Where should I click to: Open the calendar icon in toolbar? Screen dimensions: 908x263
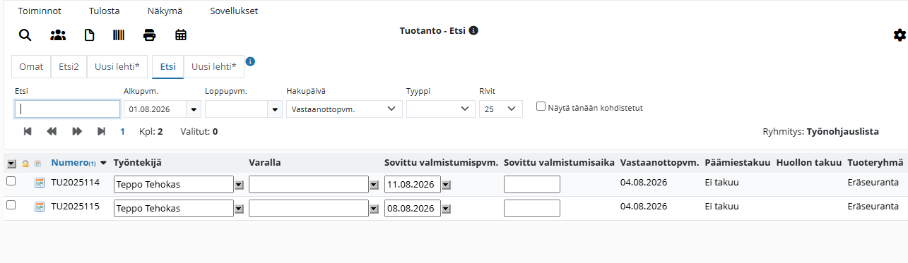[181, 35]
